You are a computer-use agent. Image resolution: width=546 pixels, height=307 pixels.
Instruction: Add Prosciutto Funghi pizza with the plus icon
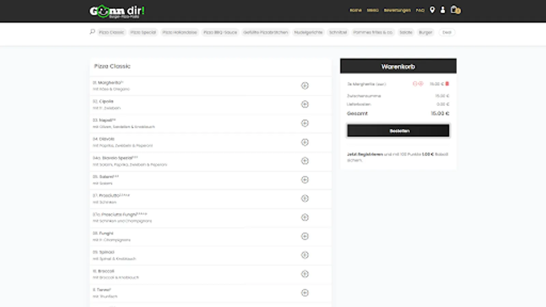305,217
